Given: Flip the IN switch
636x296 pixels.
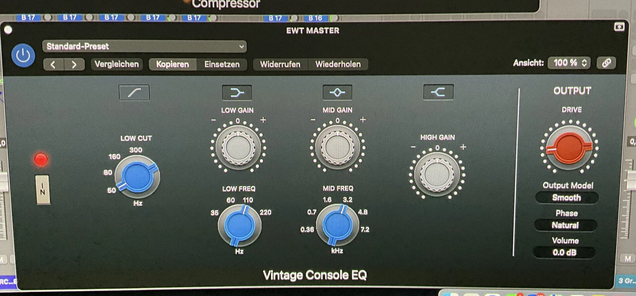Looking at the screenshot, I should coord(42,190).
